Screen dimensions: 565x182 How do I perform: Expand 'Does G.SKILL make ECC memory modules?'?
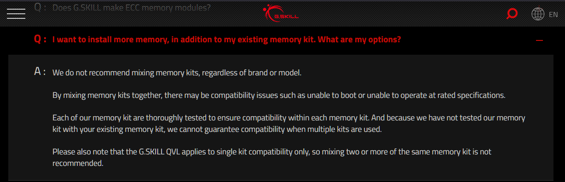pyautogui.click(x=132, y=8)
